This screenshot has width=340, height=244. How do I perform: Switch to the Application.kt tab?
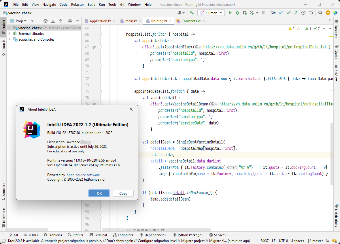pos(100,21)
